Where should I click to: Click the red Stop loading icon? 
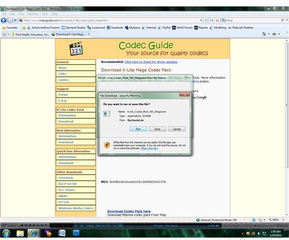[217, 20]
